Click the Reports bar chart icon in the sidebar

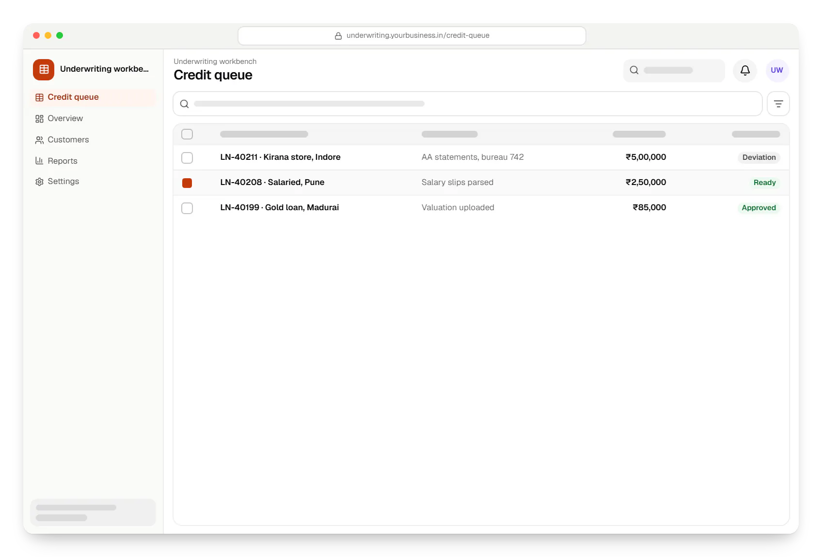tap(40, 161)
